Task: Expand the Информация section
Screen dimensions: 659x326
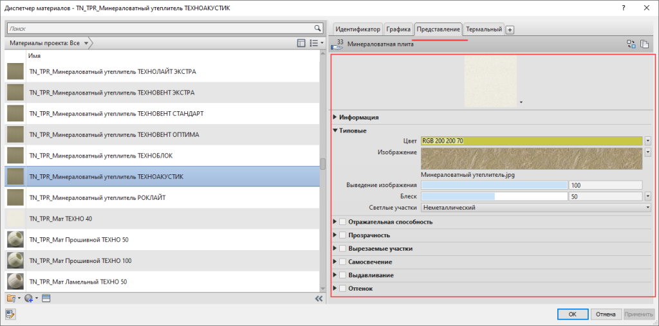Action: (x=335, y=117)
